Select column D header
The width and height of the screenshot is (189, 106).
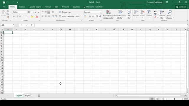[35, 29]
